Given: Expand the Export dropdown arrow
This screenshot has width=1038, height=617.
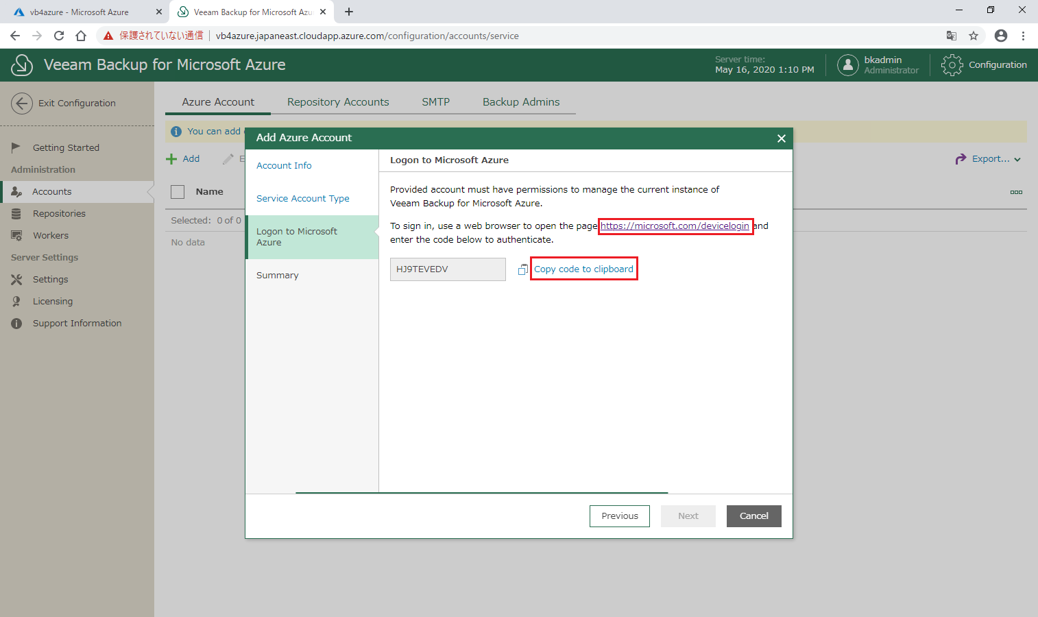Looking at the screenshot, I should click(x=1017, y=159).
